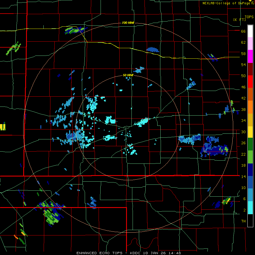Click the dark green legend swatch
Viewport: 255px width, 255px height.
pyautogui.click(x=250, y=144)
